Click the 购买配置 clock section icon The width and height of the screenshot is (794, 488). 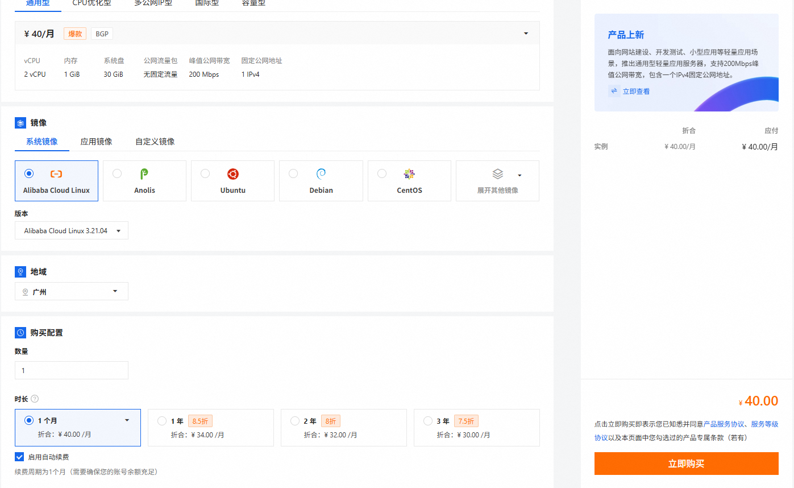pos(20,333)
